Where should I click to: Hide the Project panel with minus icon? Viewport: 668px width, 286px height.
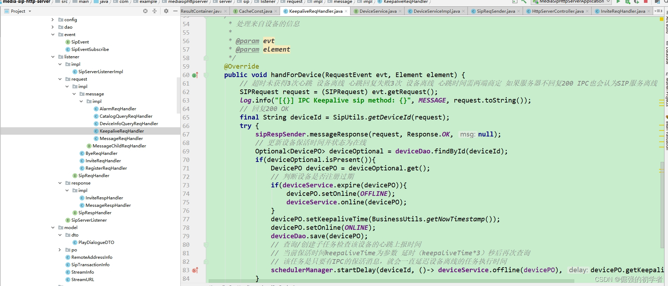175,11
